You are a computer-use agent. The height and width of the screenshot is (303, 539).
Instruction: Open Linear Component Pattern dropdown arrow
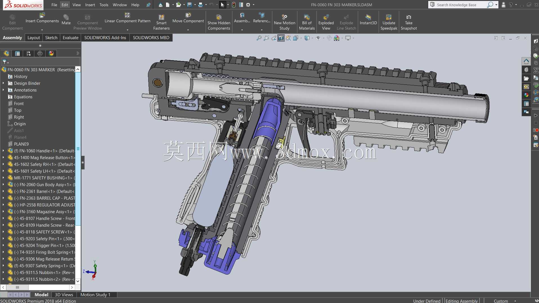coord(127,30)
